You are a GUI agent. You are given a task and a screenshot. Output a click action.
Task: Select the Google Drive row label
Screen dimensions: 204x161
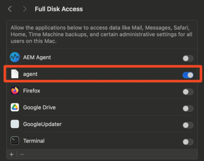40,107
